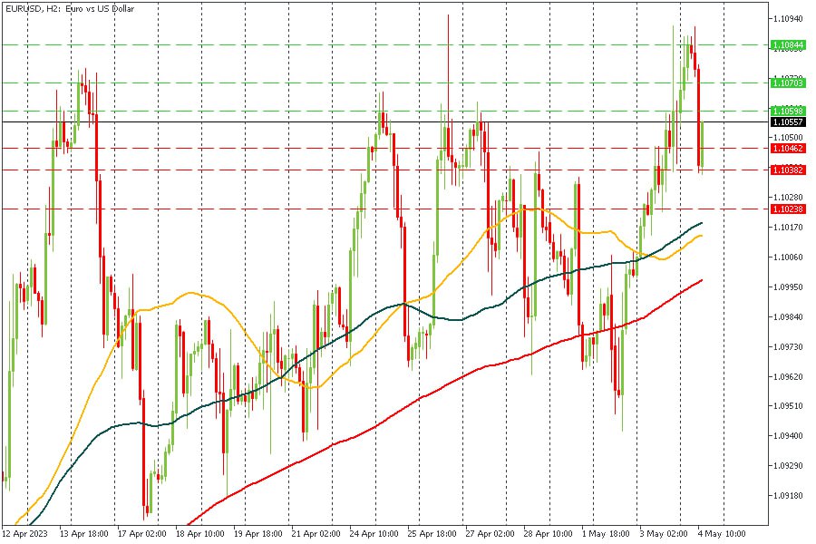Click the 1.09290 price scale value
This screenshot has width=816, height=544.
[x=788, y=465]
